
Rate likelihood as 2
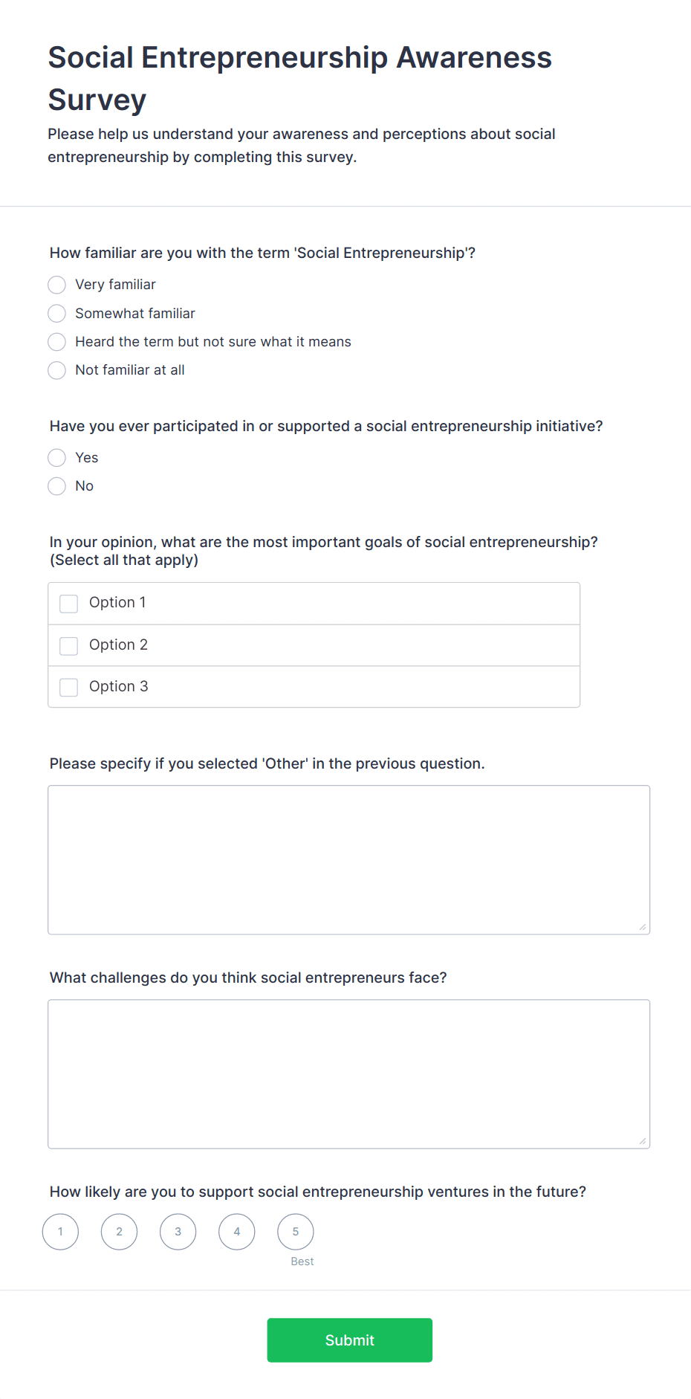point(120,1232)
